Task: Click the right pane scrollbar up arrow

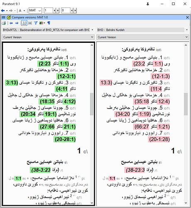Action: tap(186, 45)
